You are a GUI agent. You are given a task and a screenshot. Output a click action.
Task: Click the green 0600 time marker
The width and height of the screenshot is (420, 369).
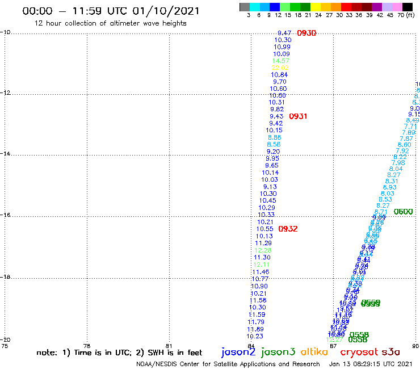(403, 212)
